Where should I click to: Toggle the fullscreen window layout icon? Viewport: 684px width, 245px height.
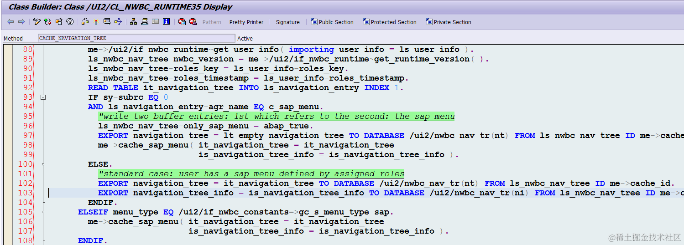156,22
